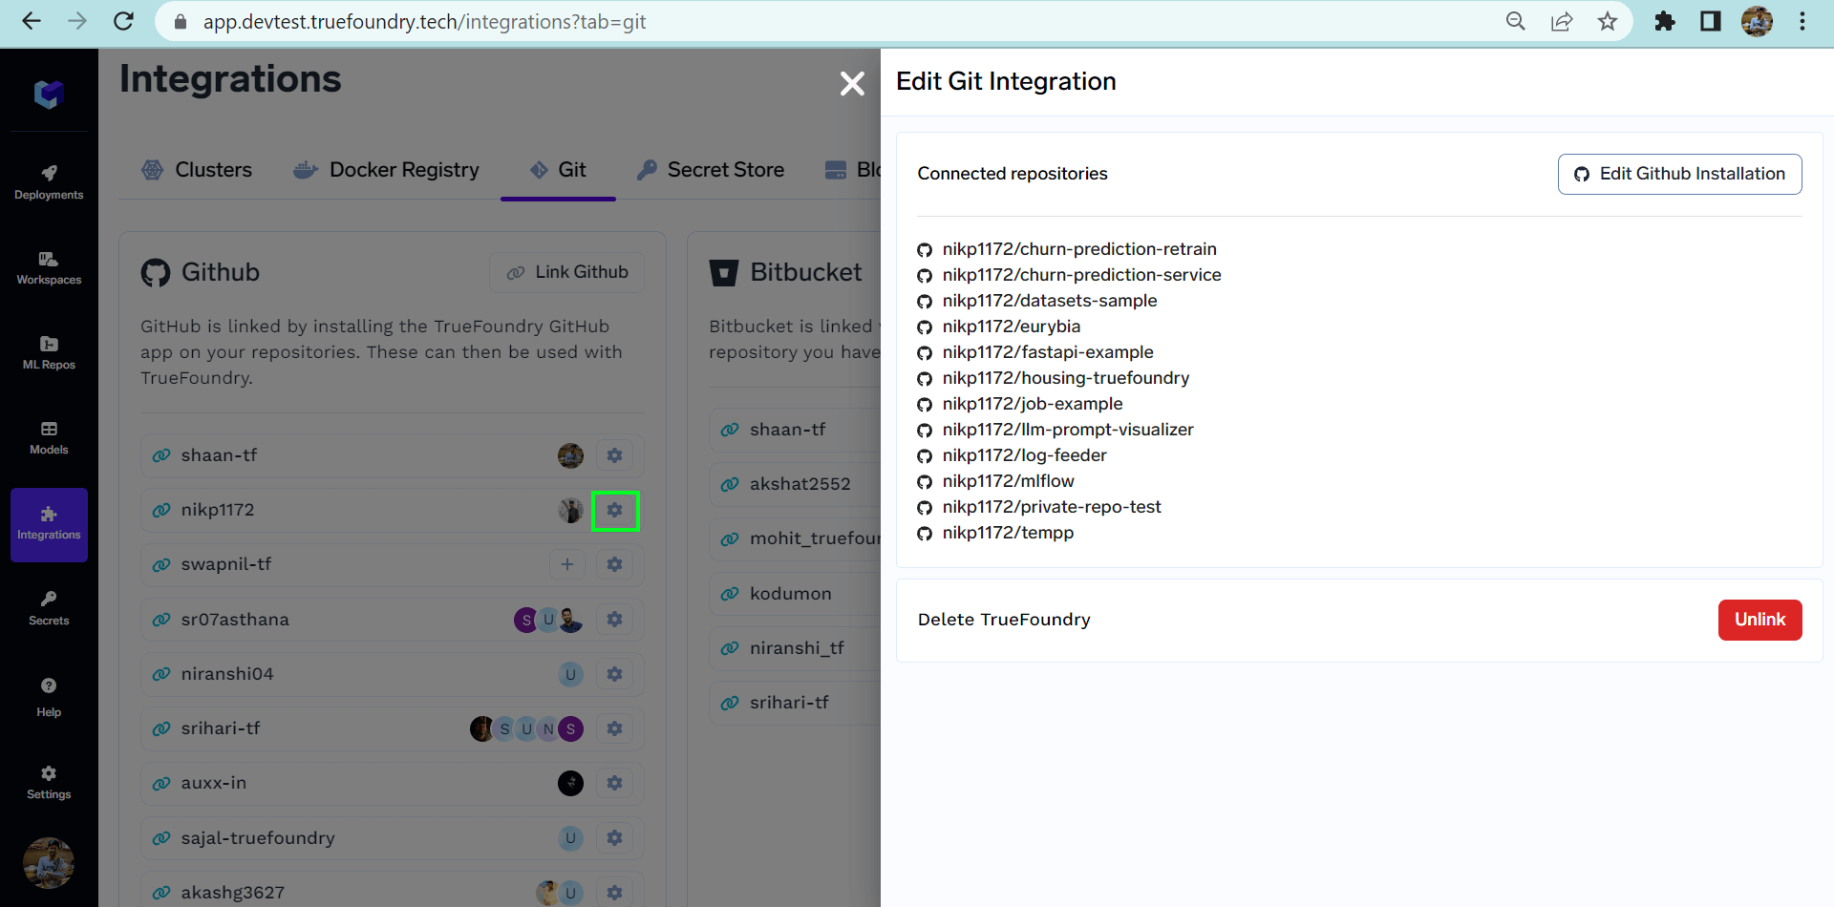The image size is (1834, 907).
Task: Open Workspaces in the sidebar
Action: click(49, 268)
